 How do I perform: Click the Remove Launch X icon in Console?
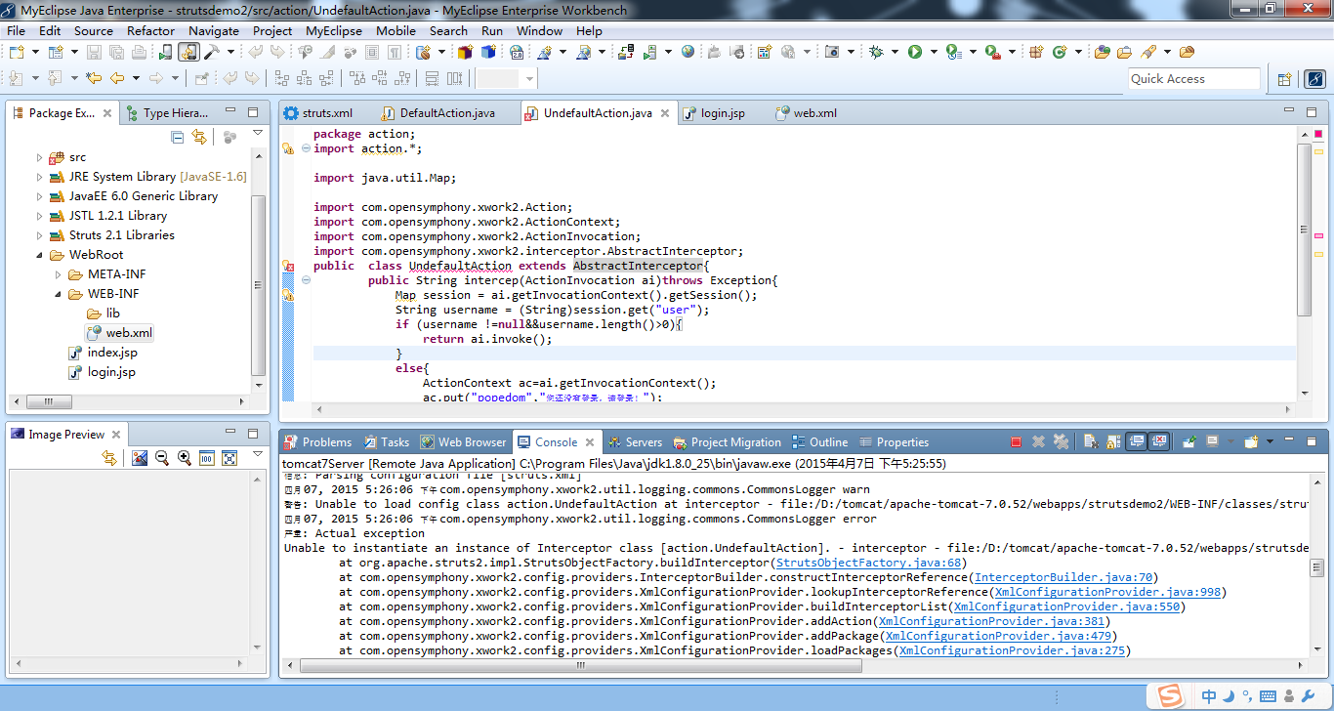1039,442
